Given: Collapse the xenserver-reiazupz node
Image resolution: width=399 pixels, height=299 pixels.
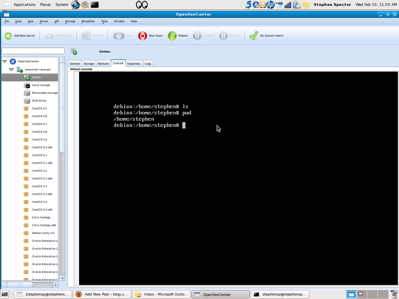Looking at the screenshot, I should pyautogui.click(x=12, y=70).
